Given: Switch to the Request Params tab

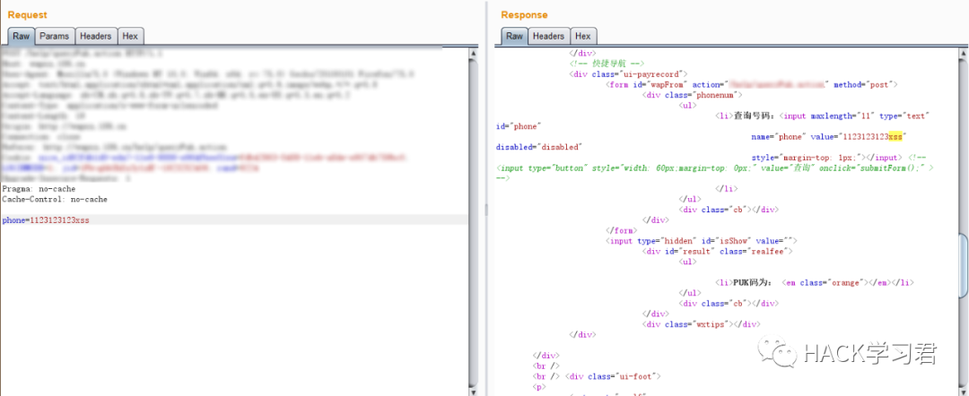Looking at the screenshot, I should pyautogui.click(x=55, y=37).
